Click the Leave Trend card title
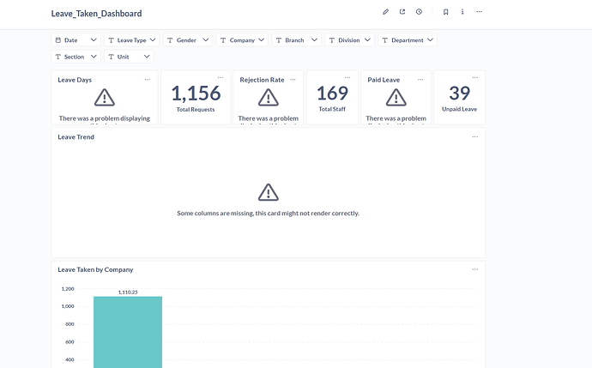This screenshot has width=592, height=368. (x=76, y=137)
